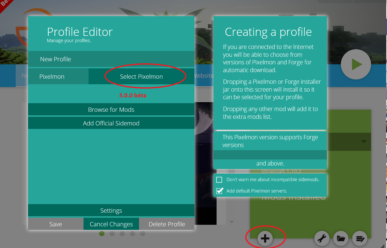Viewport: 387px width, 248px height.
Task: Select the first green page dot
Action: (102, 234)
